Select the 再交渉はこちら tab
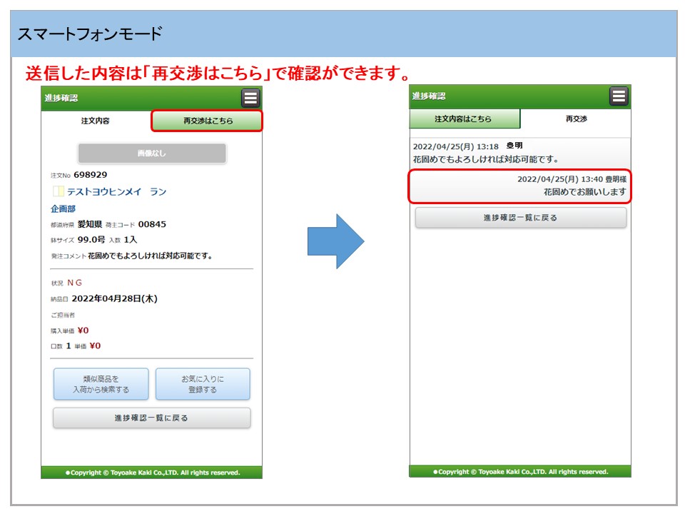The height and width of the screenshot is (514, 685). 207,121
